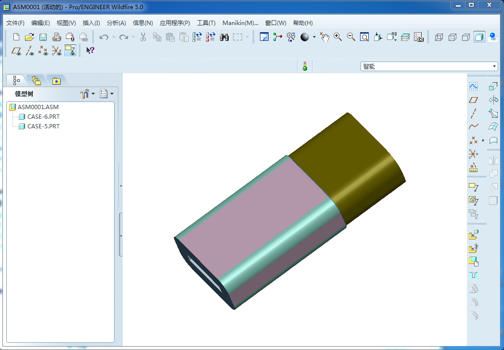Viewport: 504px width, 350px height.
Task: Open the view manager icon
Action: tap(418, 37)
